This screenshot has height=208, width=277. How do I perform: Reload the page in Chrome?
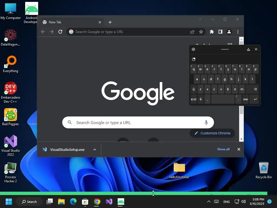tap(60, 32)
